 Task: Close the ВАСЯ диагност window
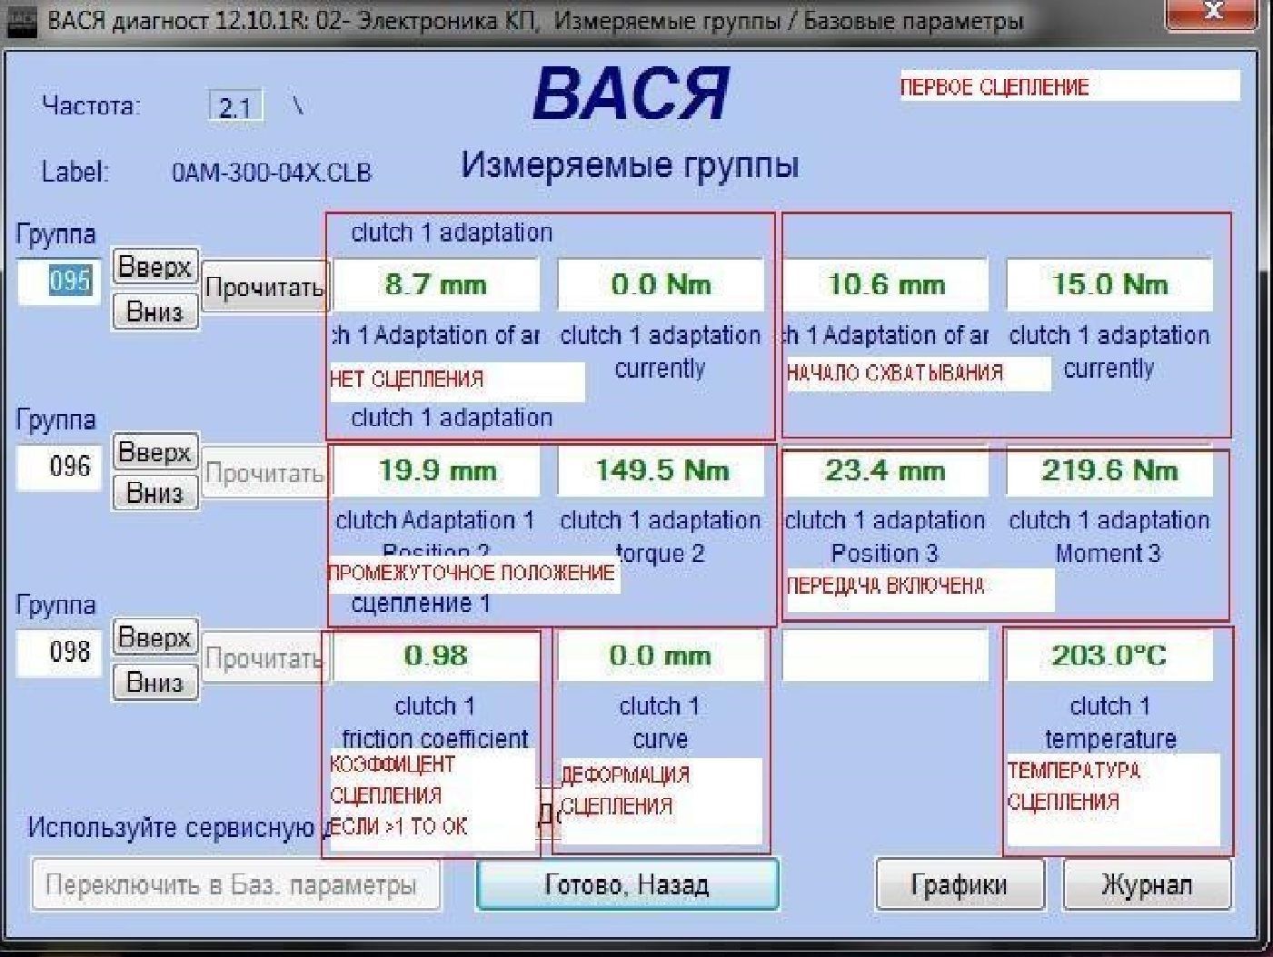1212,13
